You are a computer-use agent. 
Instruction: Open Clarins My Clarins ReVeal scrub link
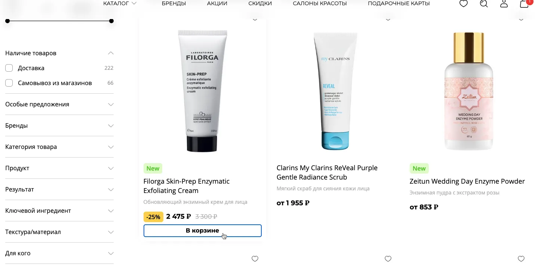point(327,172)
